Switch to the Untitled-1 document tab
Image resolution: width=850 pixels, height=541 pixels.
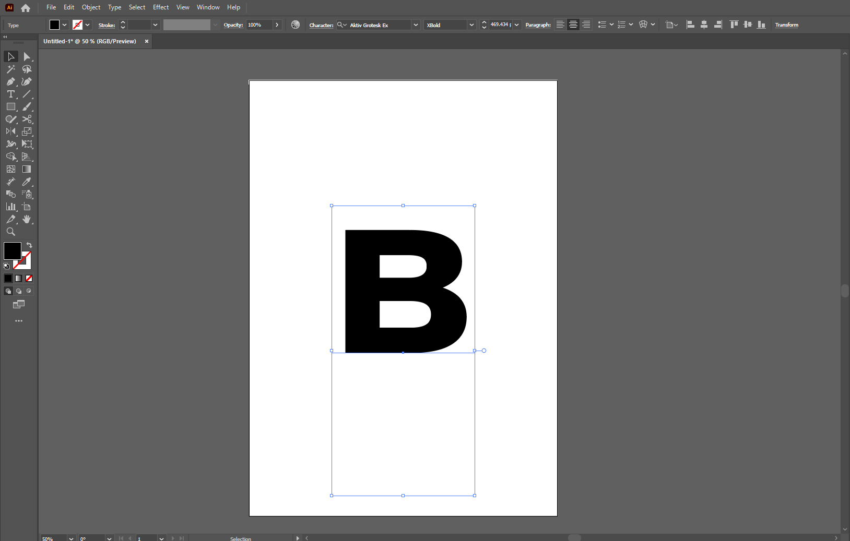pyautogui.click(x=90, y=41)
